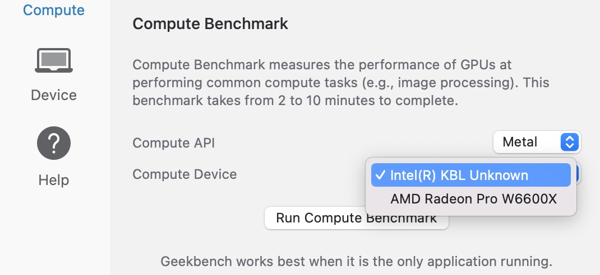This screenshot has width=600, height=275.
Task: Click the Device label in the sidebar
Action: coord(54,95)
